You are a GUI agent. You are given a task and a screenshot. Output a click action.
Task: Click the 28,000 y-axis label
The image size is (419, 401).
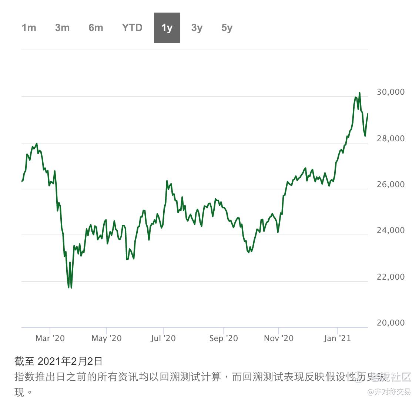pos(390,139)
